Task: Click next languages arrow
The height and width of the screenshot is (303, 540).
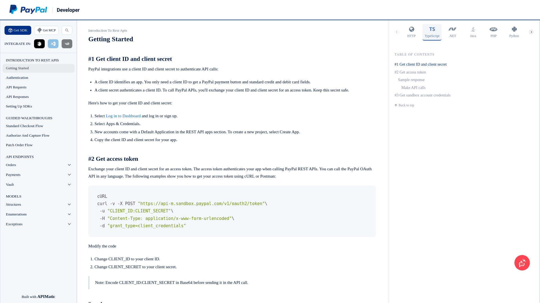Action: (x=531, y=32)
